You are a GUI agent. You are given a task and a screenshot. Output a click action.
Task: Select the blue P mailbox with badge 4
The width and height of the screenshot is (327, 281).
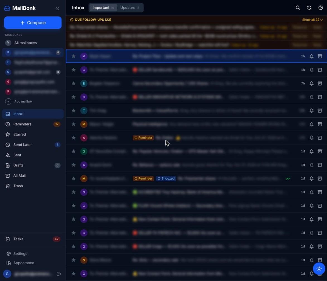pyautogui.click(x=33, y=52)
